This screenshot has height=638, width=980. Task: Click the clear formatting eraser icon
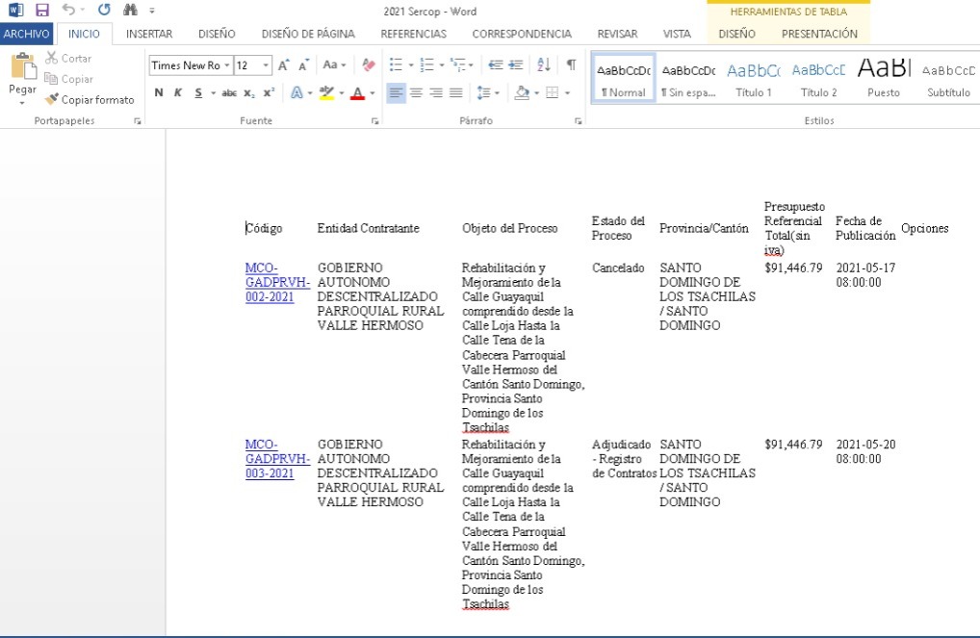tap(368, 65)
